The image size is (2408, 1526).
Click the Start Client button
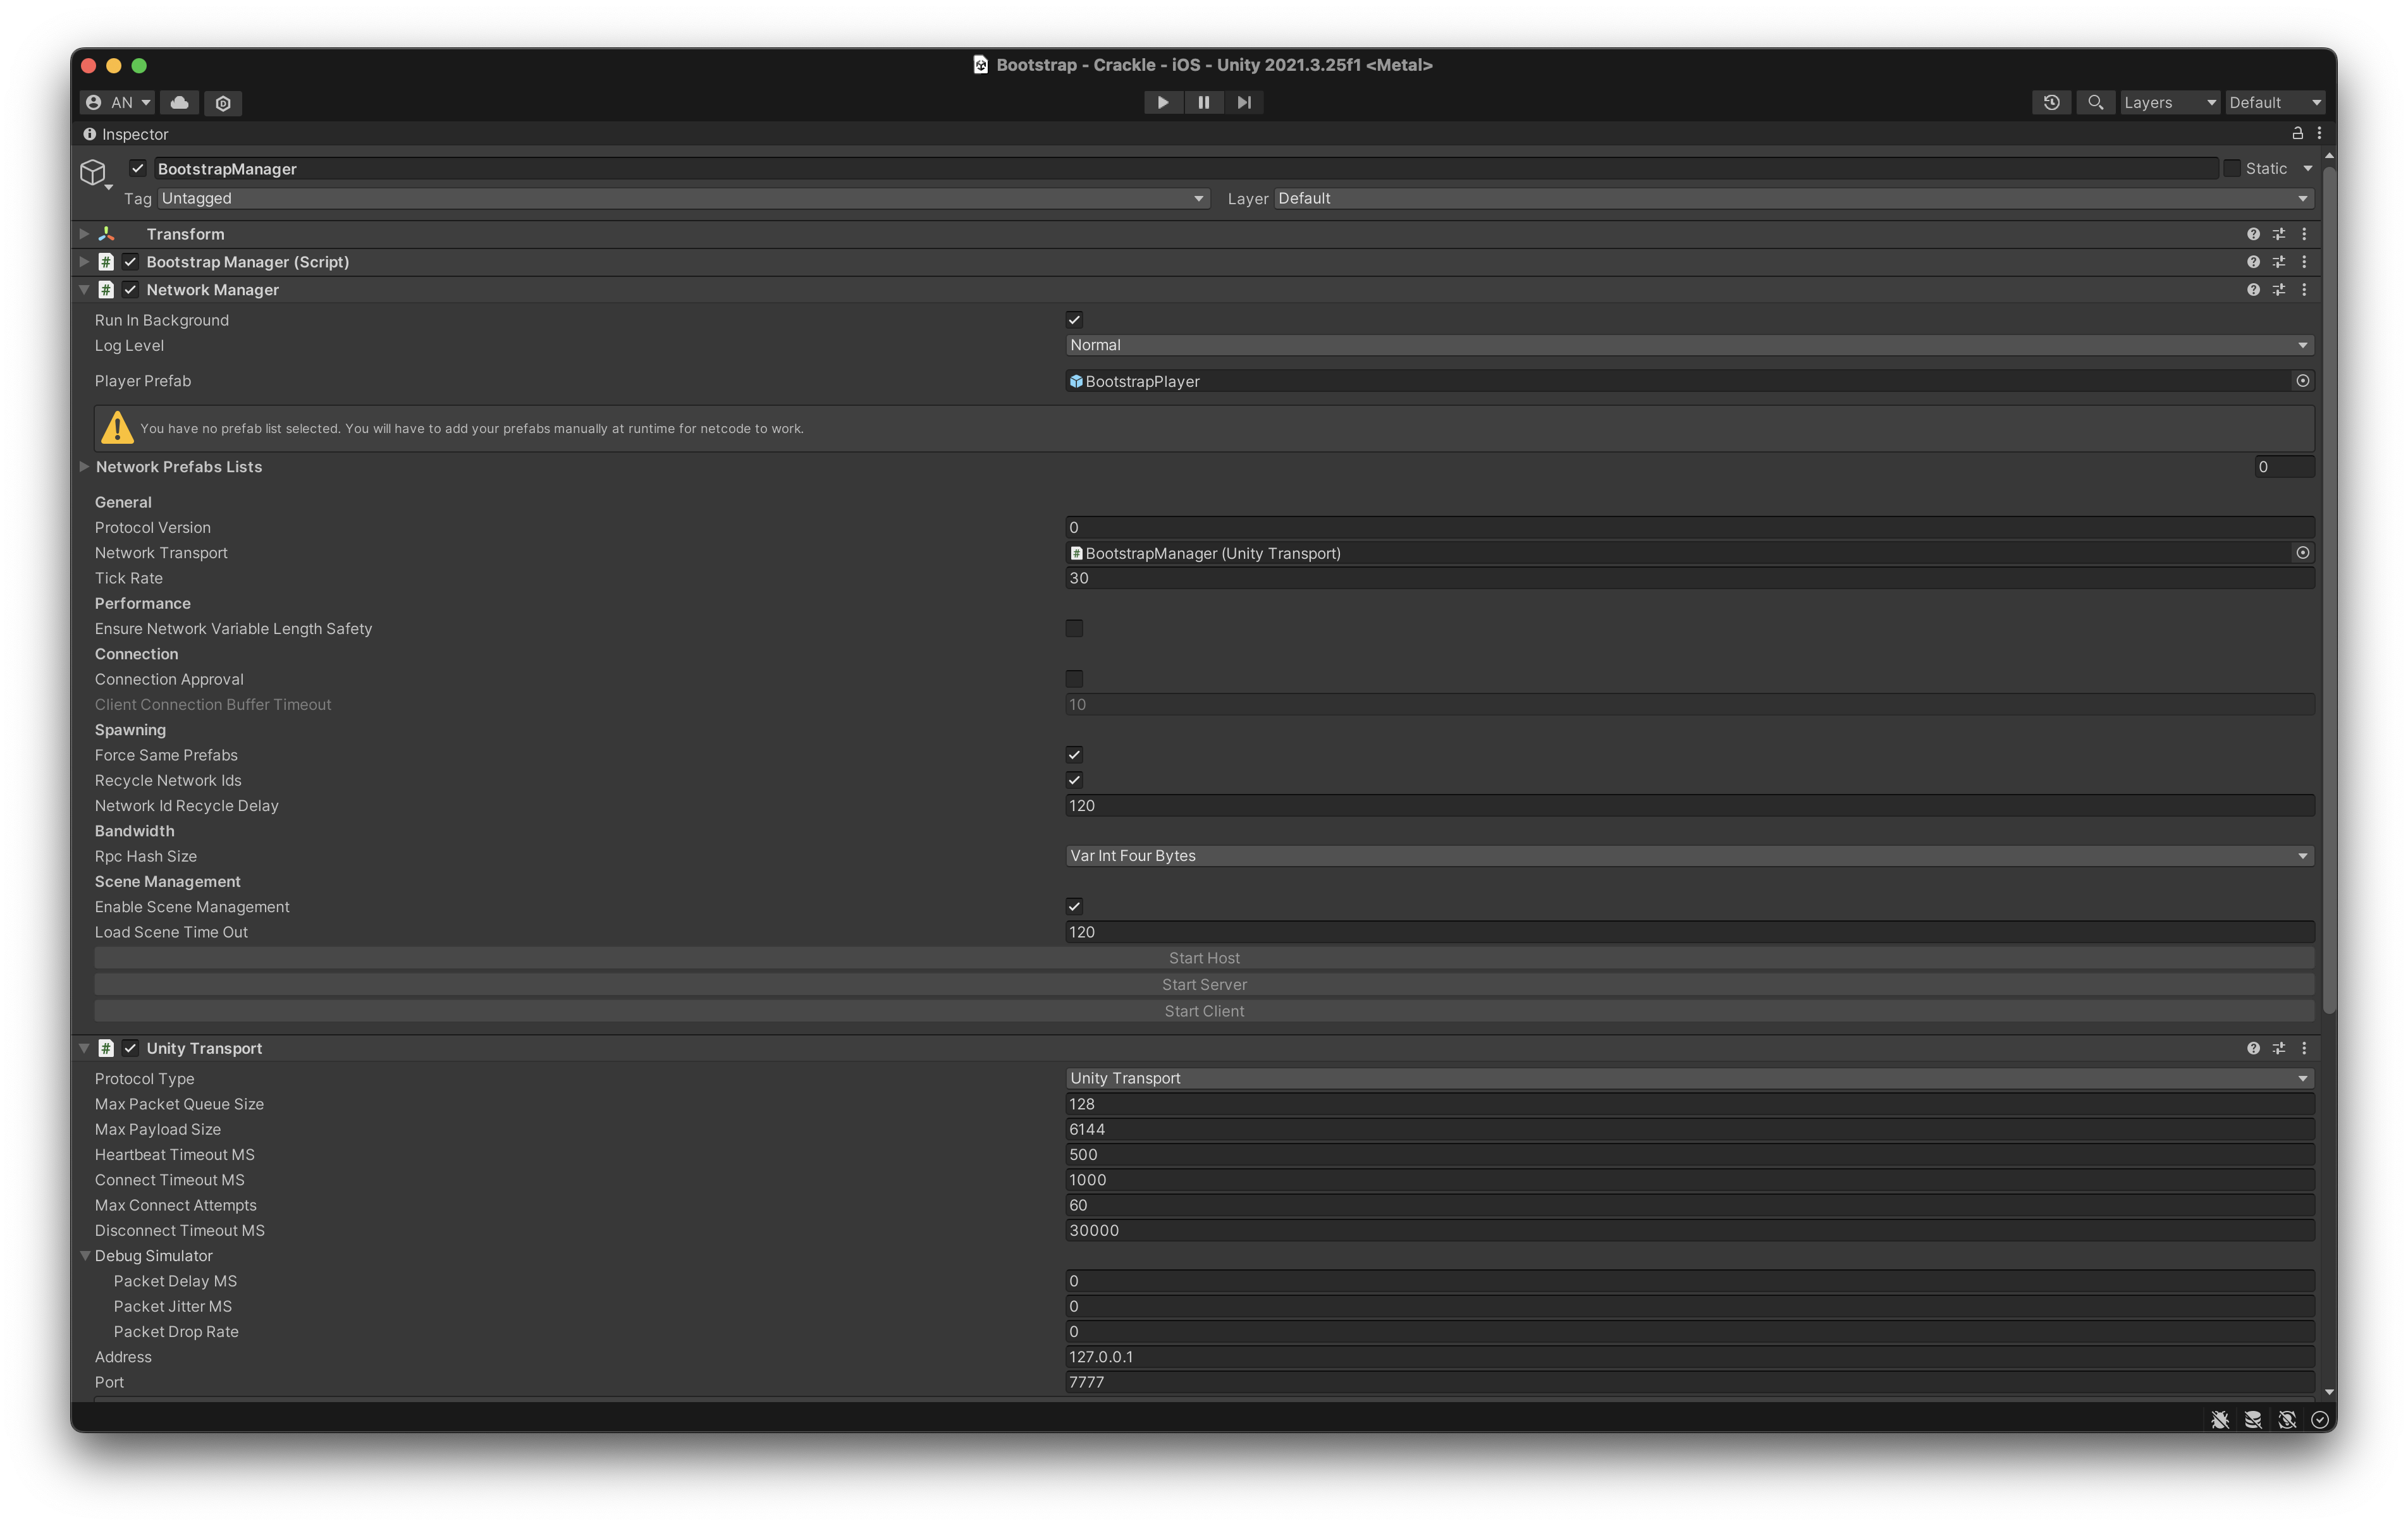pos(1204,1011)
